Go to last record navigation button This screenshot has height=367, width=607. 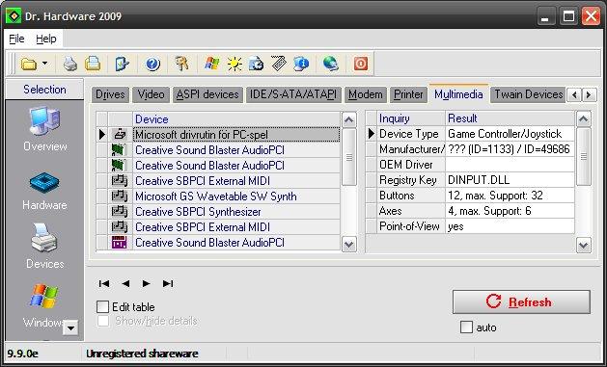pyautogui.click(x=168, y=283)
